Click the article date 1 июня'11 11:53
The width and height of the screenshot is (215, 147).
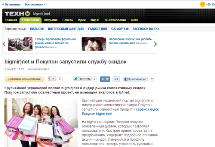(14, 69)
